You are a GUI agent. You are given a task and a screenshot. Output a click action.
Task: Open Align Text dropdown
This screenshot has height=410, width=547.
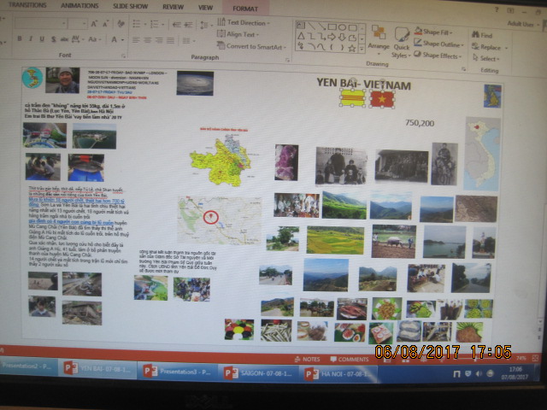coord(238,34)
